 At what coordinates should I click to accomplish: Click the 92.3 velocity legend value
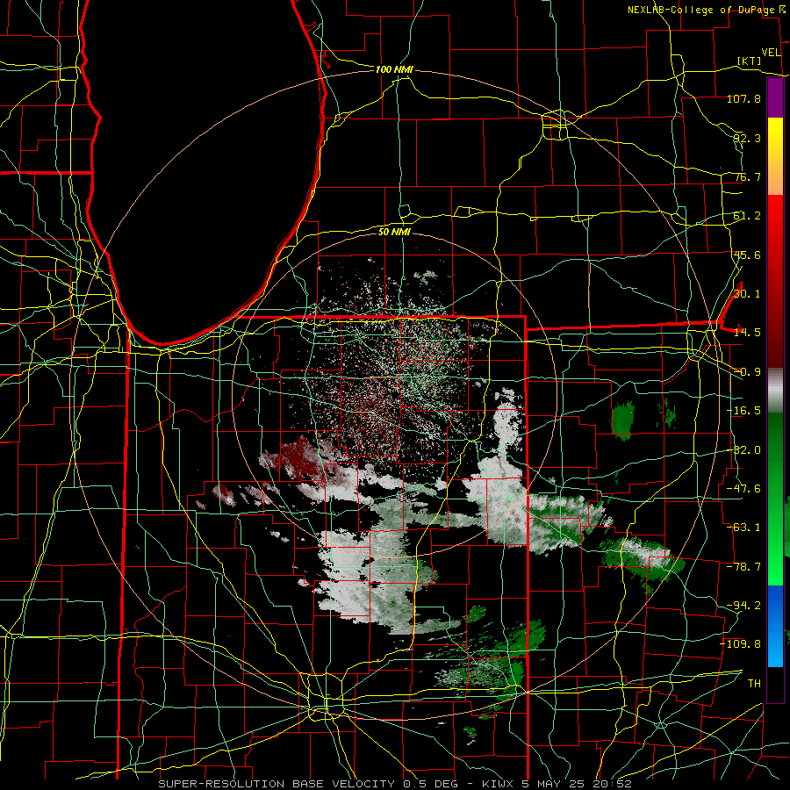747,138
